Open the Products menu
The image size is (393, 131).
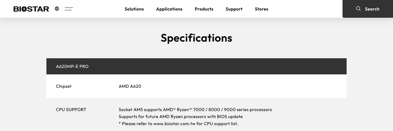[x=204, y=9]
